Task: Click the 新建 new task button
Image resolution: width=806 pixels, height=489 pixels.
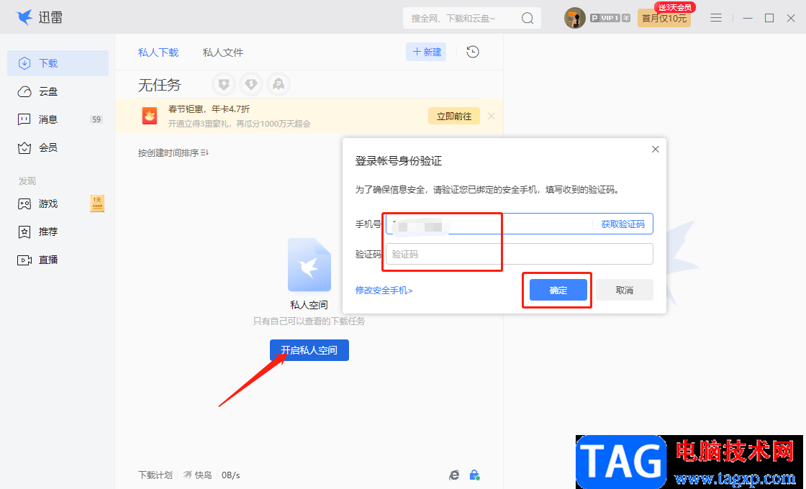Action: click(x=426, y=52)
